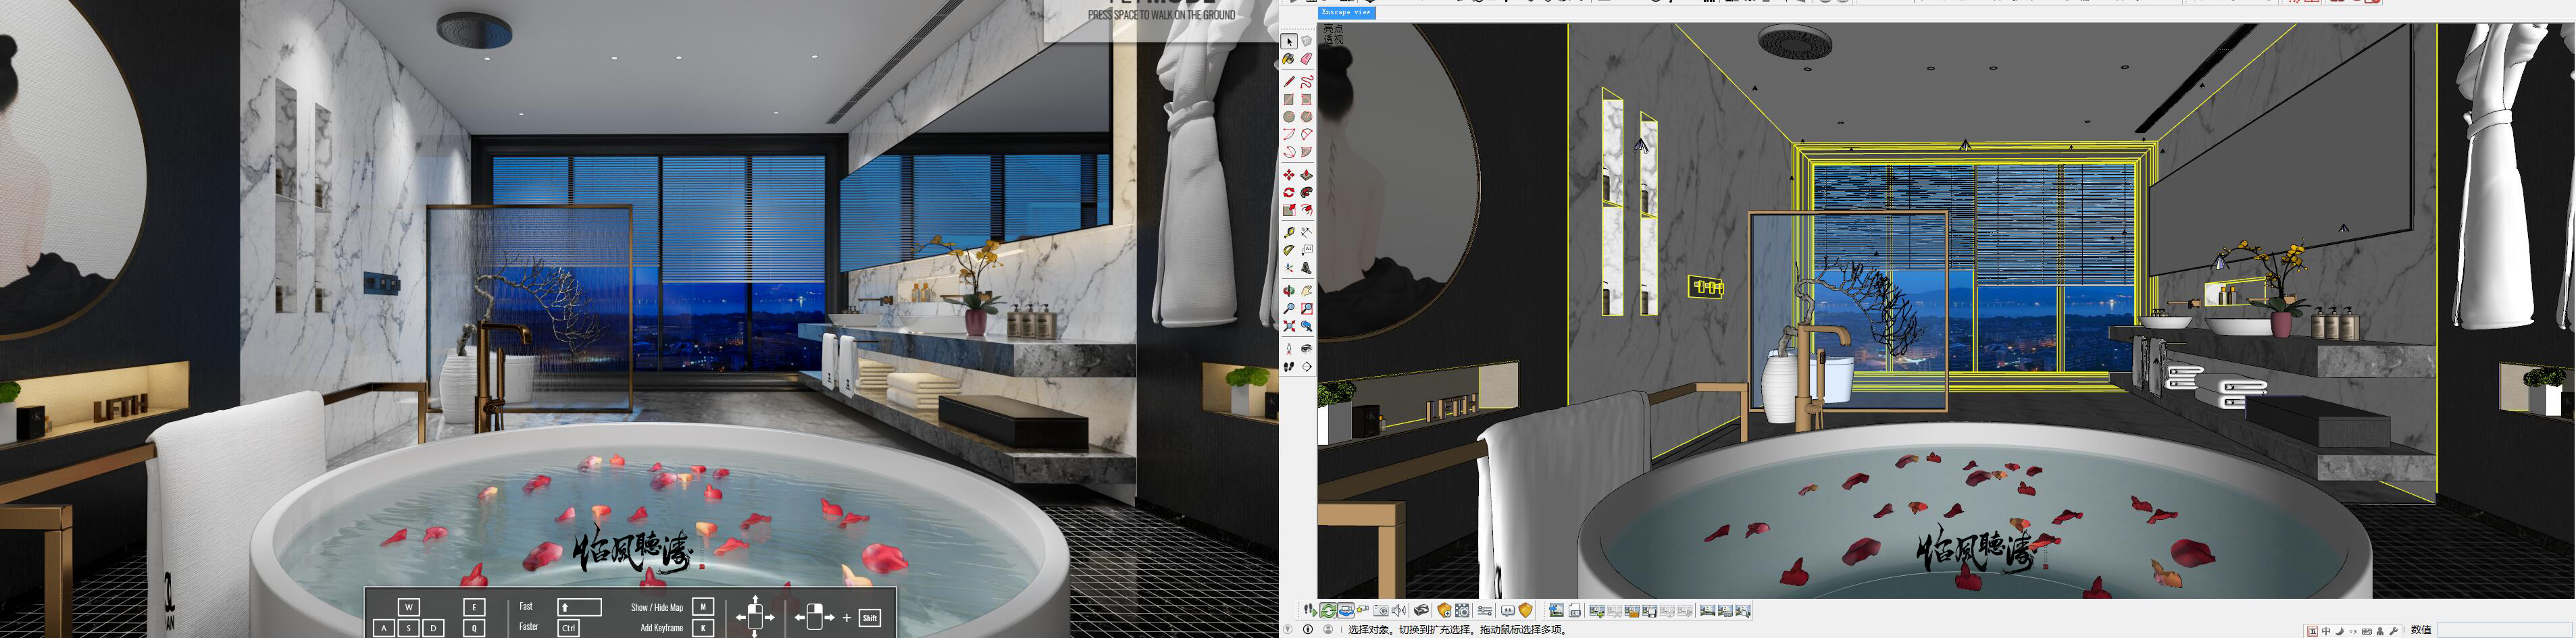Select the Pan hand tool
2576x638 pixels.
[1307, 290]
